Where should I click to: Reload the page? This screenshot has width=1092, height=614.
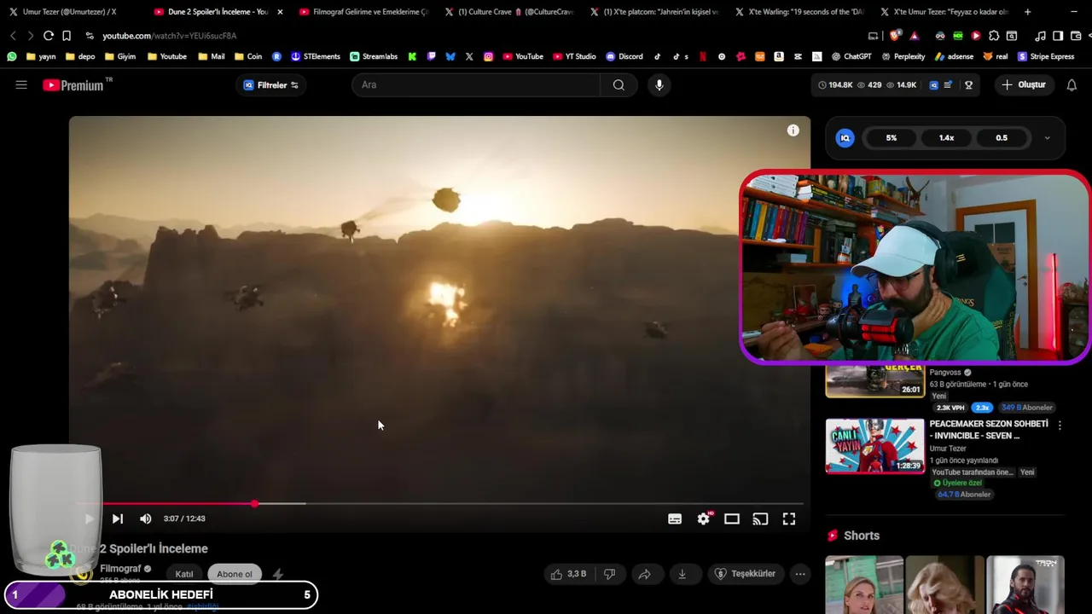pos(49,36)
